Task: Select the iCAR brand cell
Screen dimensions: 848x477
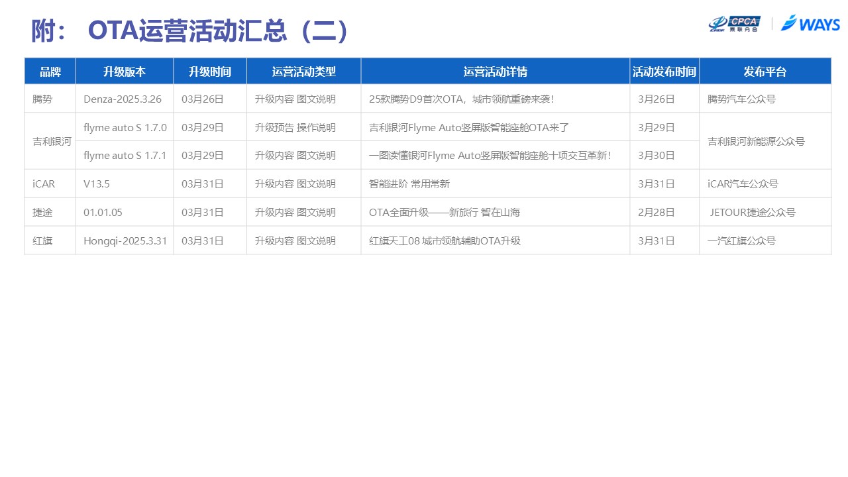Action: (50, 184)
